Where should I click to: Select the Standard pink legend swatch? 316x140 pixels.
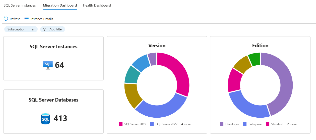pyautogui.click(x=267, y=124)
